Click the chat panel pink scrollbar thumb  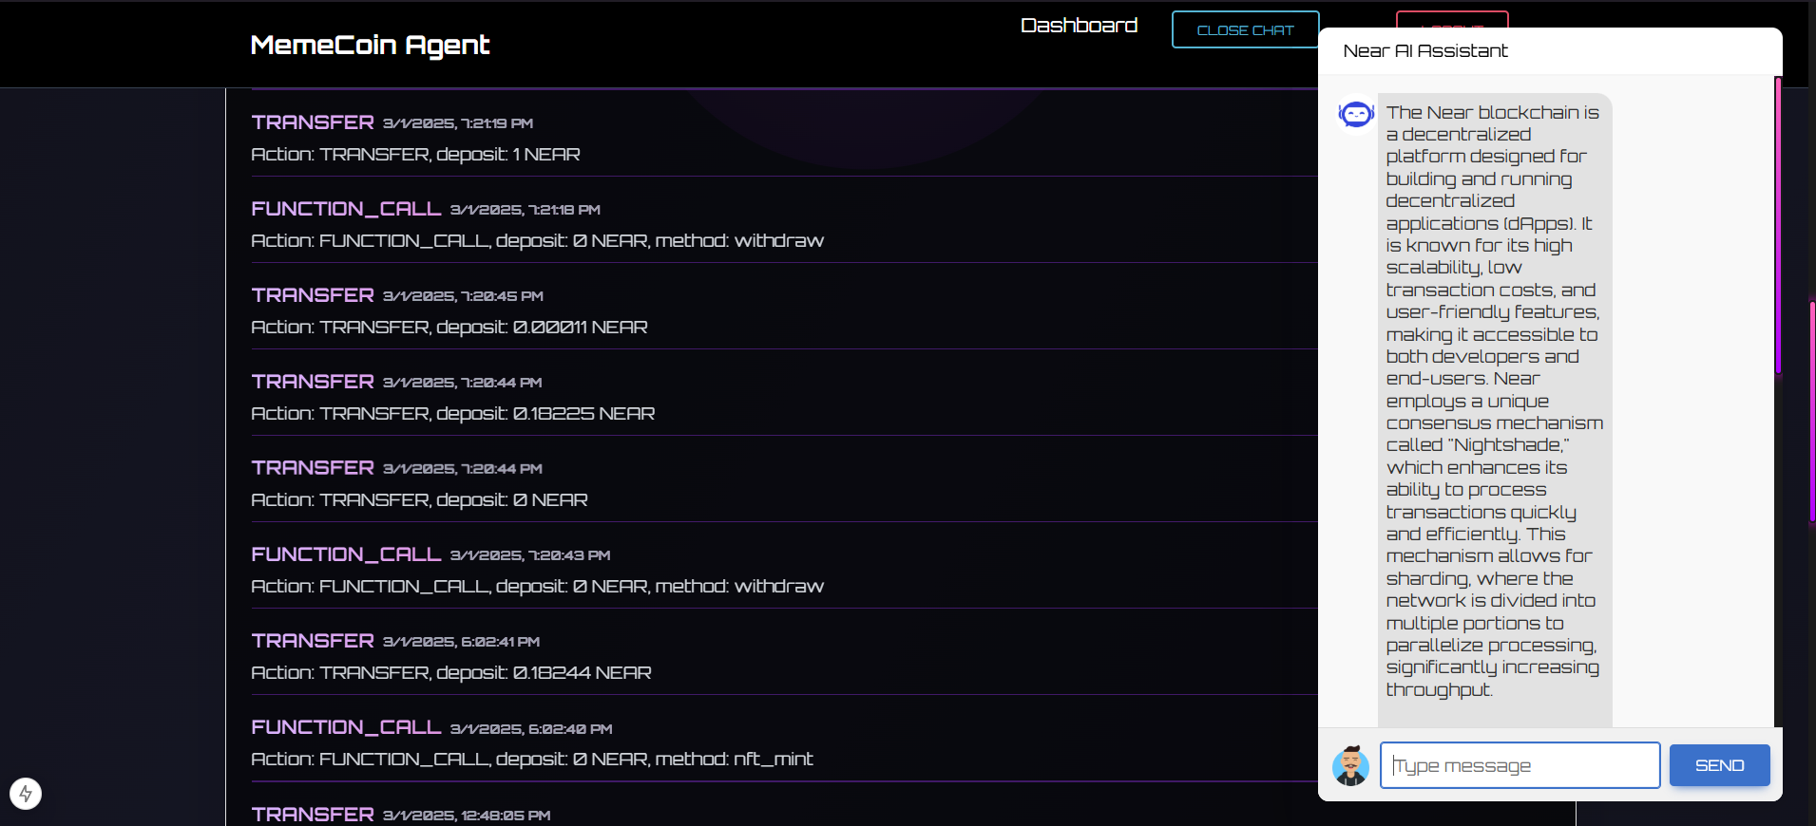[1778, 226]
